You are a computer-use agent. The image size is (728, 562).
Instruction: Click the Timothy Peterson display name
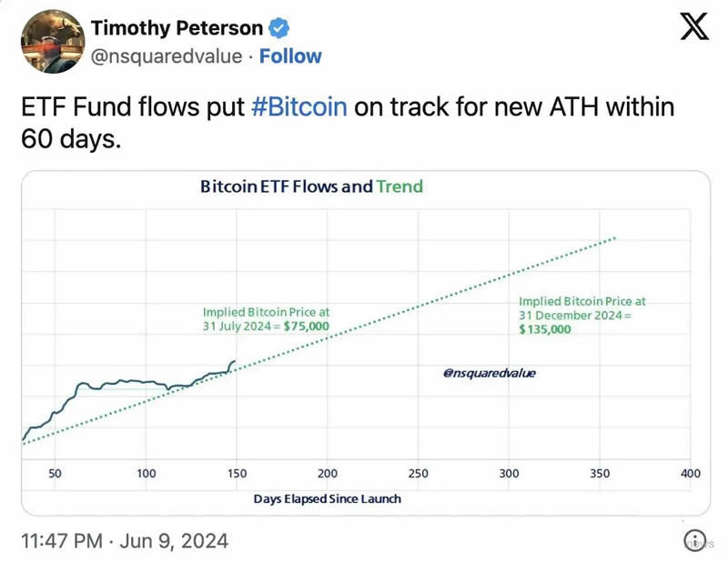177,28
